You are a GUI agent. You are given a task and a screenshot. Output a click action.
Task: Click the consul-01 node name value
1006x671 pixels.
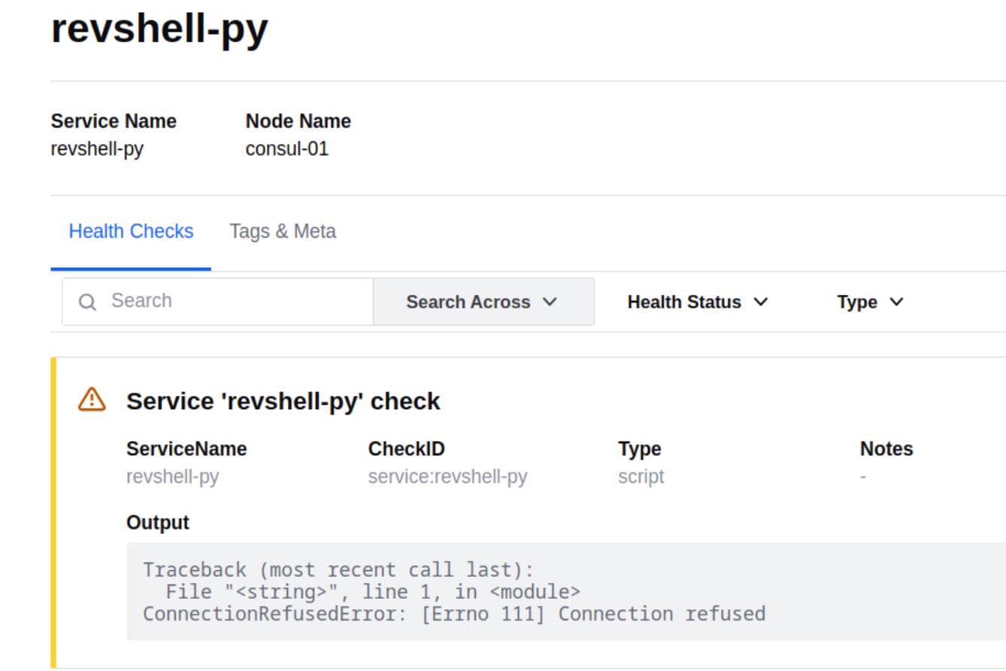tap(287, 148)
